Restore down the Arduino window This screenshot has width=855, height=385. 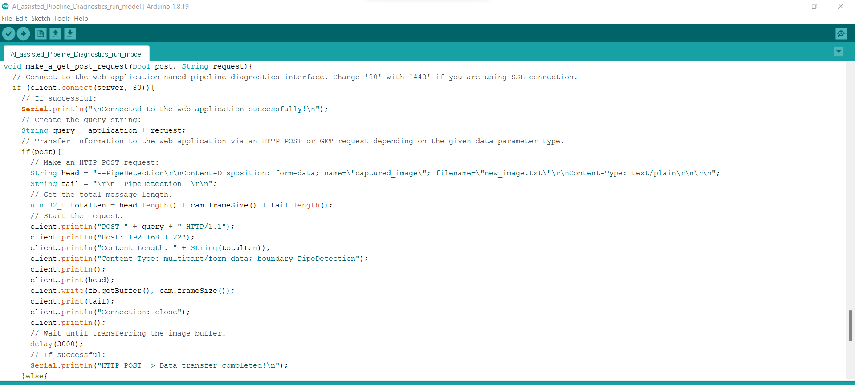(x=814, y=6)
